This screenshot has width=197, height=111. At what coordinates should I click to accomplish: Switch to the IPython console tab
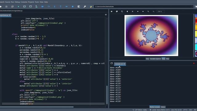click(155, 107)
